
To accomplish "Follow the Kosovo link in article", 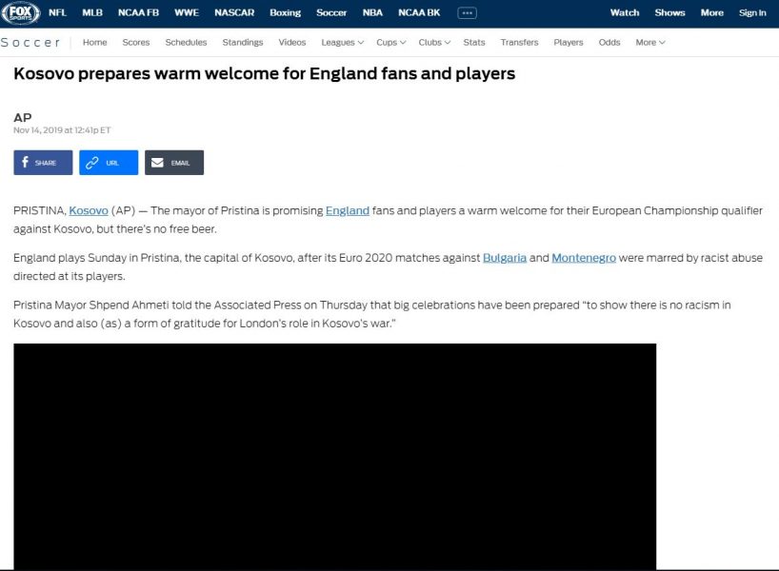I will (89, 210).
